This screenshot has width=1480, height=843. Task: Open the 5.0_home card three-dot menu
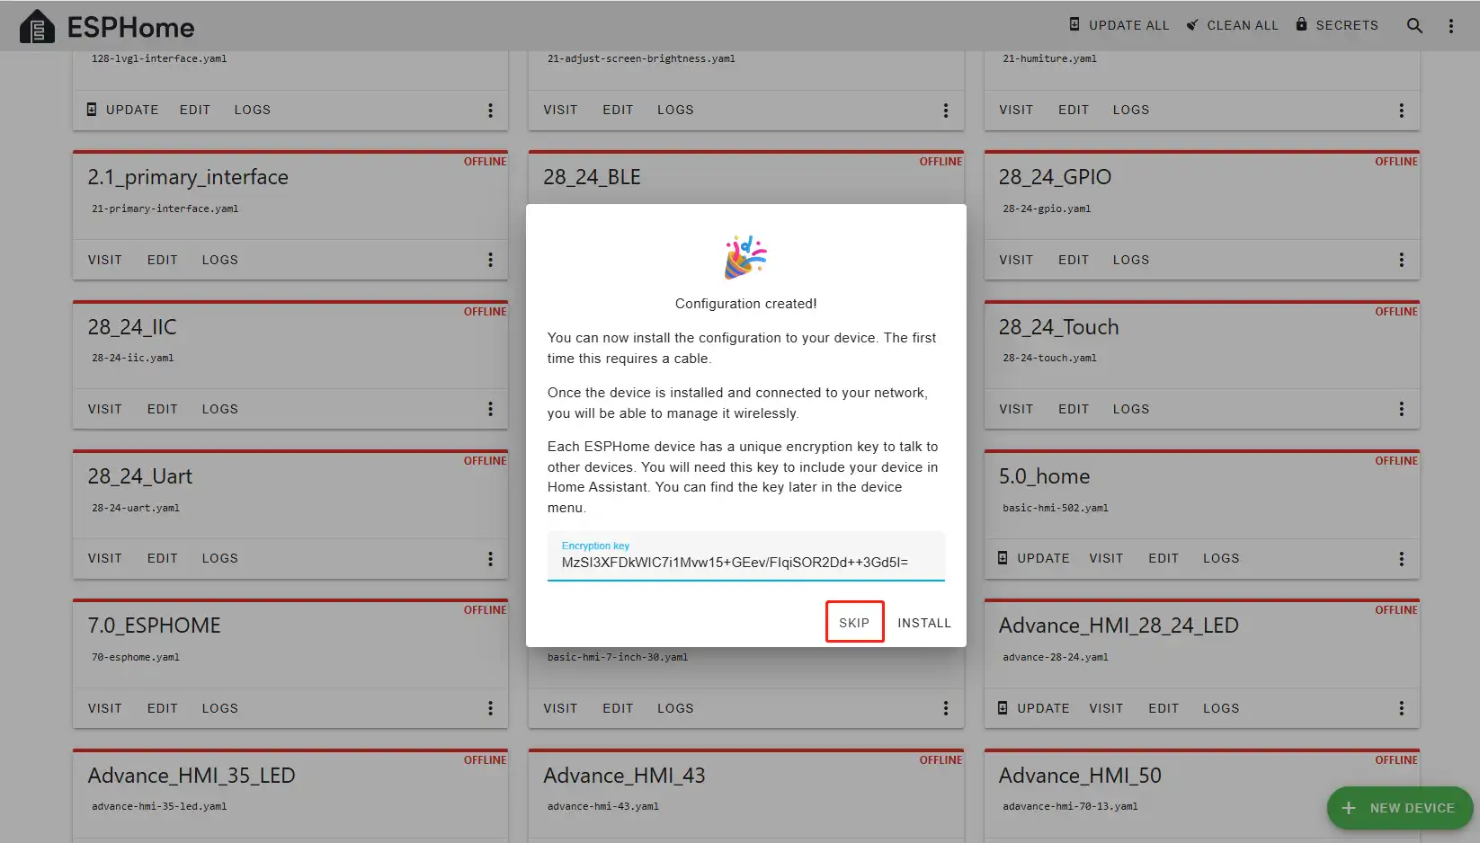[x=1401, y=559]
